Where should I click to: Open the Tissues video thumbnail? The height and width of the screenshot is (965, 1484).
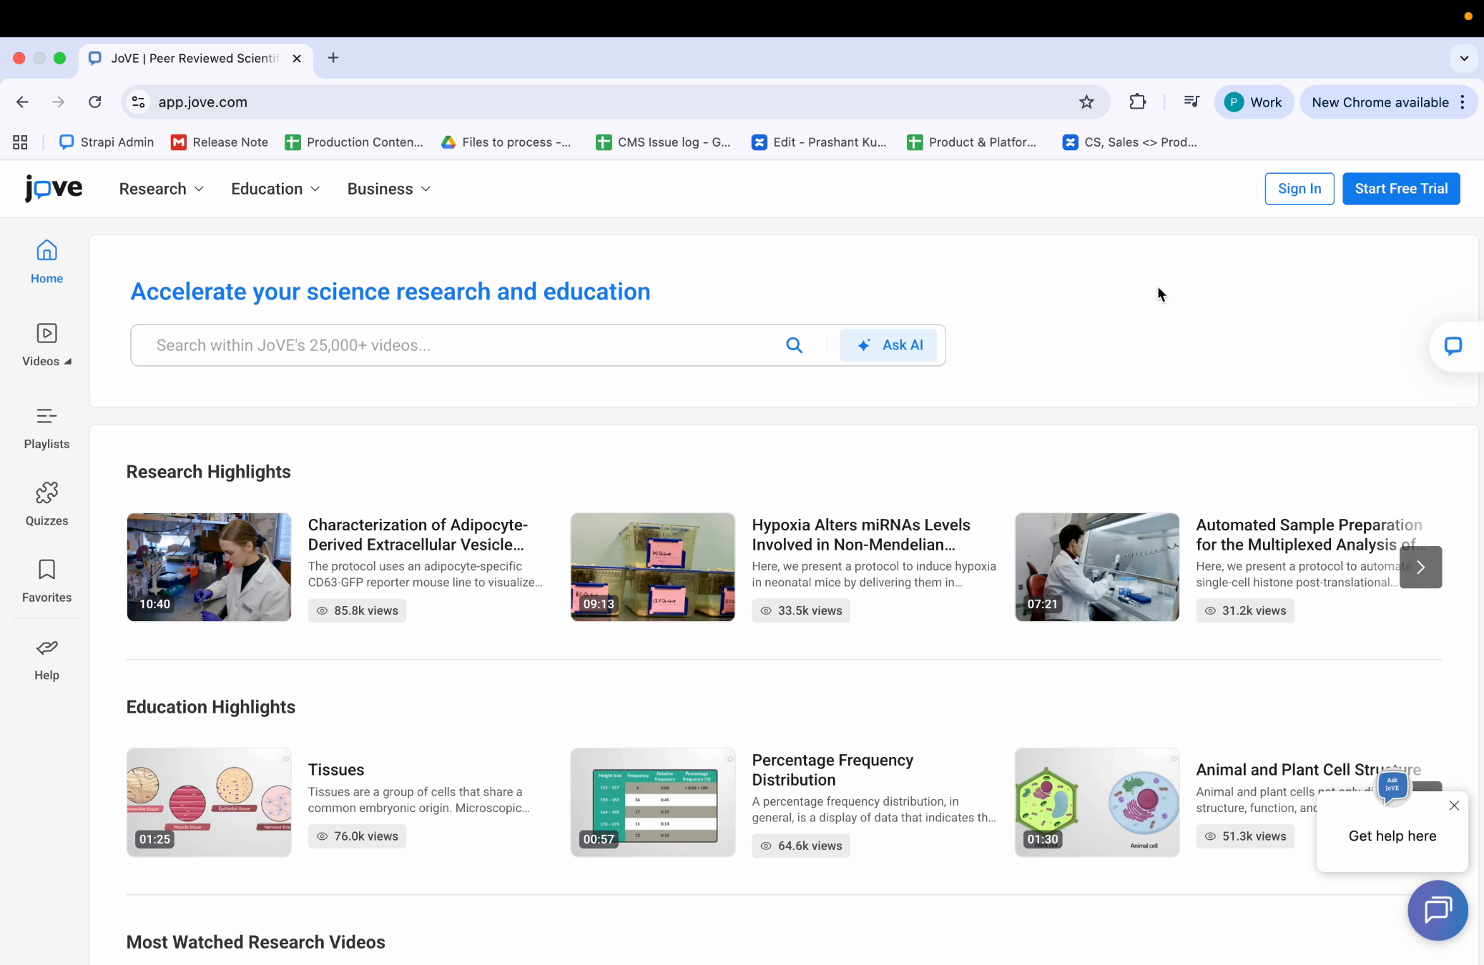point(209,802)
